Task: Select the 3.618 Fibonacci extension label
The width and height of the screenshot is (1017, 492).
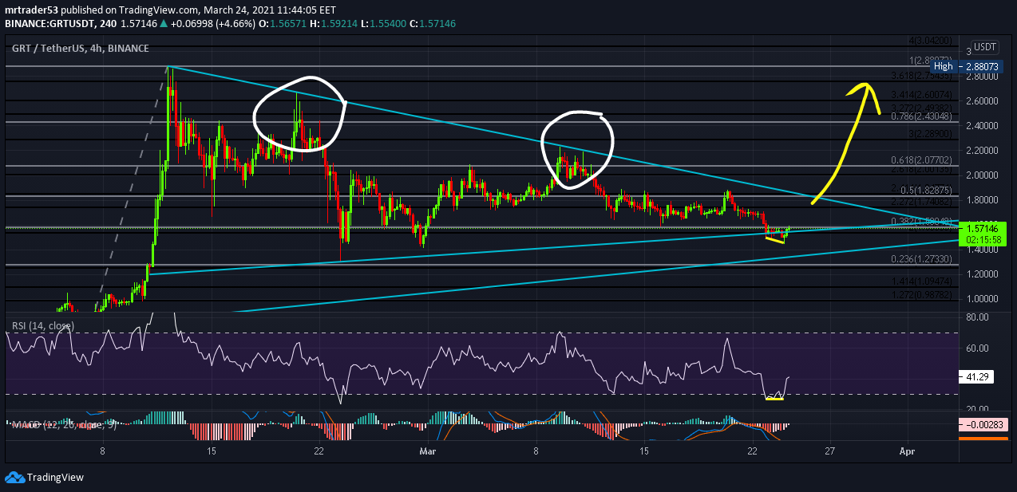Action: pos(920,77)
